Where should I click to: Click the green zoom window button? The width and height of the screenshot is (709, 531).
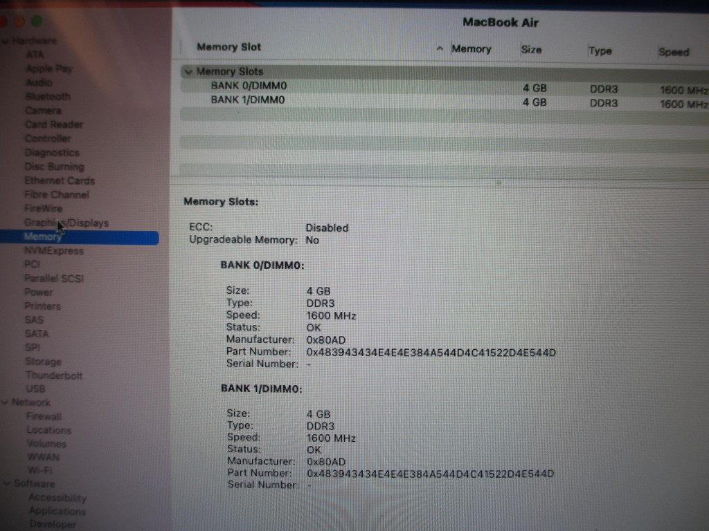(x=37, y=21)
